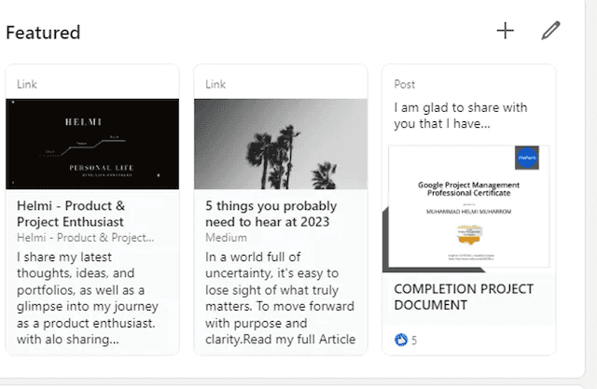
Task: Open the Helmi Personal Life thumbnail image
Action: pyautogui.click(x=92, y=144)
